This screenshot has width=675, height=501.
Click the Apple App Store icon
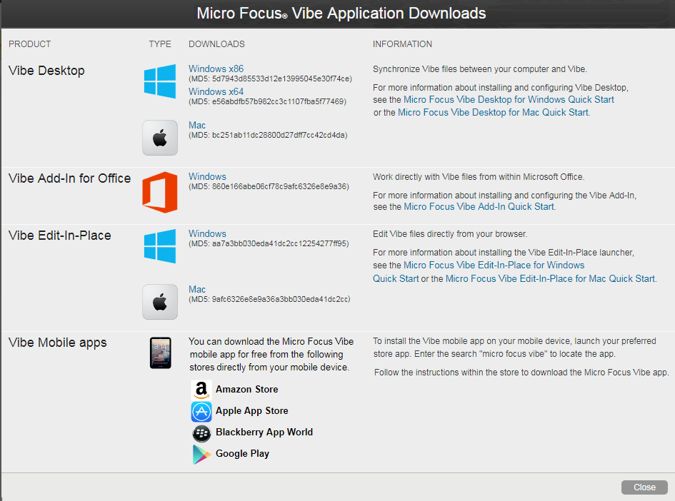(201, 411)
